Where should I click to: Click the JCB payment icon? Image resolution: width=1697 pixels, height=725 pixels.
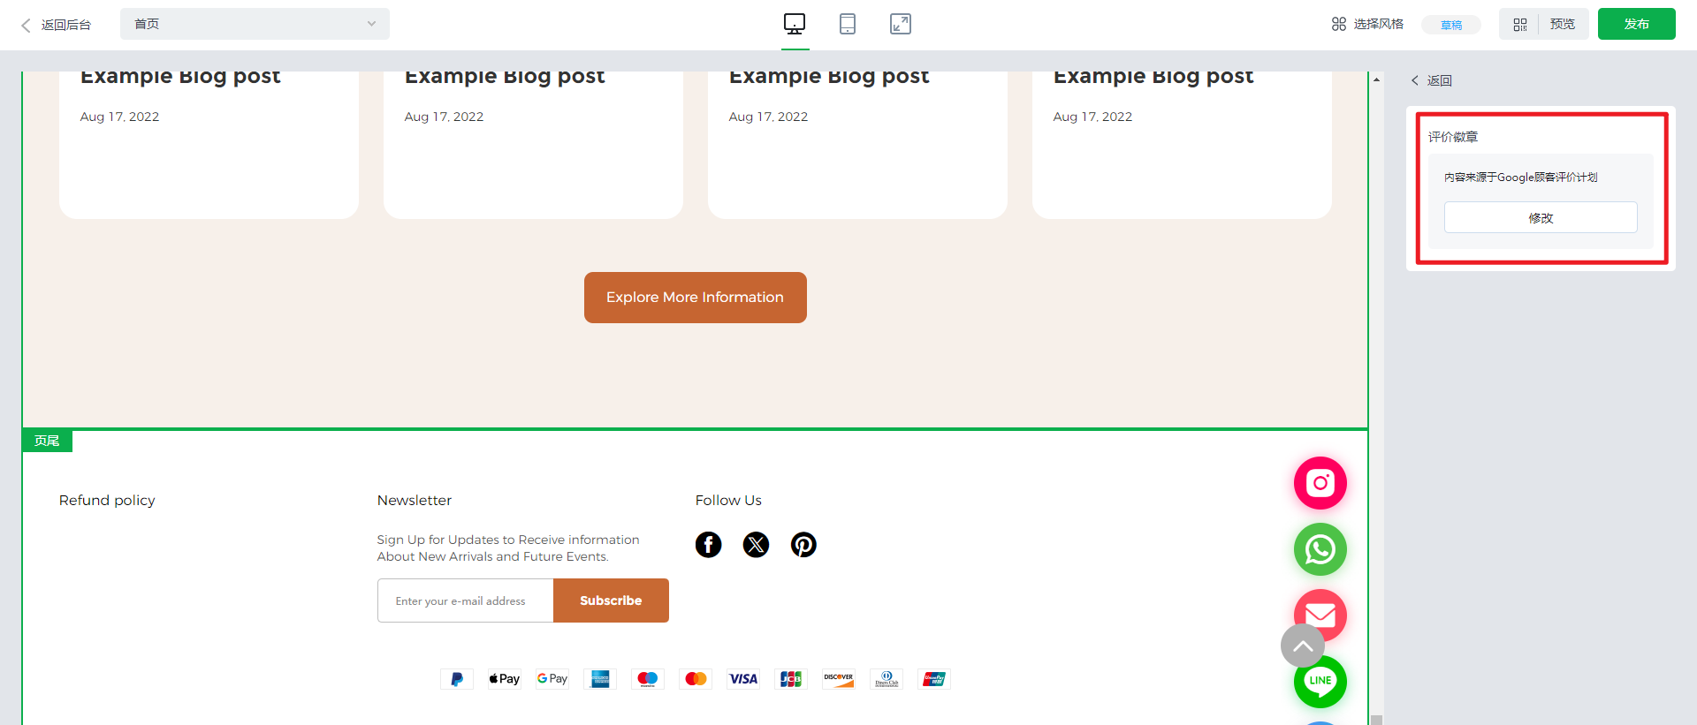[x=791, y=679]
